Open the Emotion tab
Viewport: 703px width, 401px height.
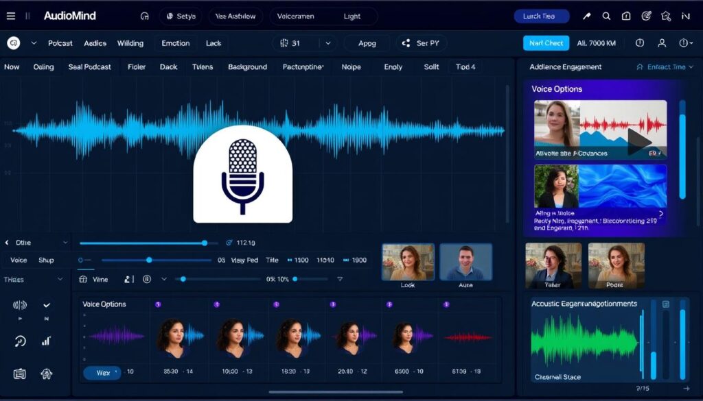click(x=176, y=43)
